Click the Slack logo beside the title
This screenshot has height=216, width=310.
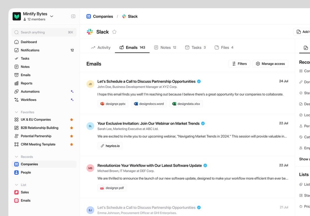(x=90, y=32)
